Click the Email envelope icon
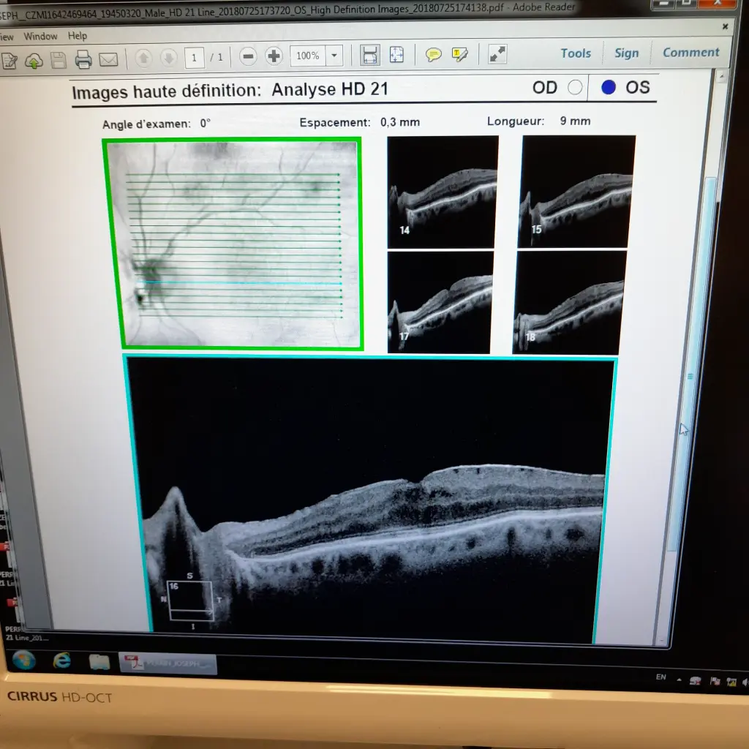The image size is (749, 749). click(108, 59)
